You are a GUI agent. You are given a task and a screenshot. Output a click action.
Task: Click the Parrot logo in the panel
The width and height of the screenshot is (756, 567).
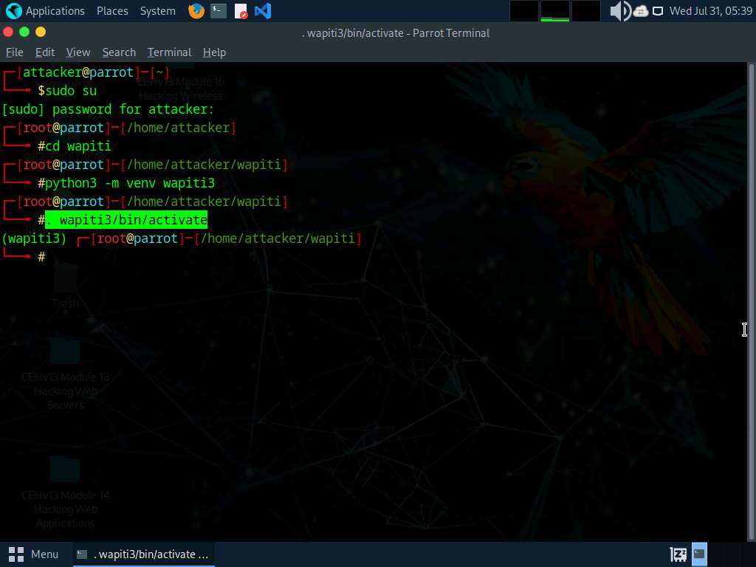click(x=13, y=11)
